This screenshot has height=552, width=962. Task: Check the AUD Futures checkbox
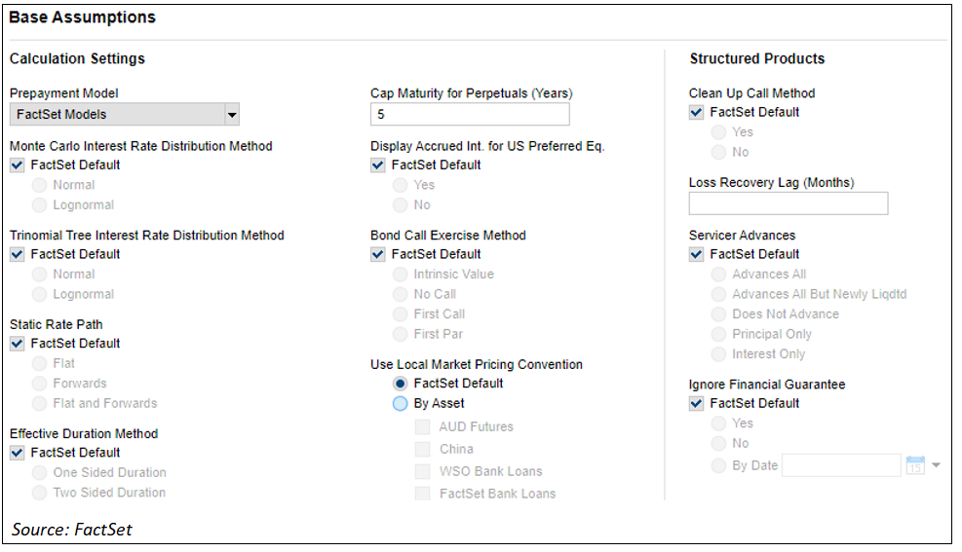coord(422,426)
